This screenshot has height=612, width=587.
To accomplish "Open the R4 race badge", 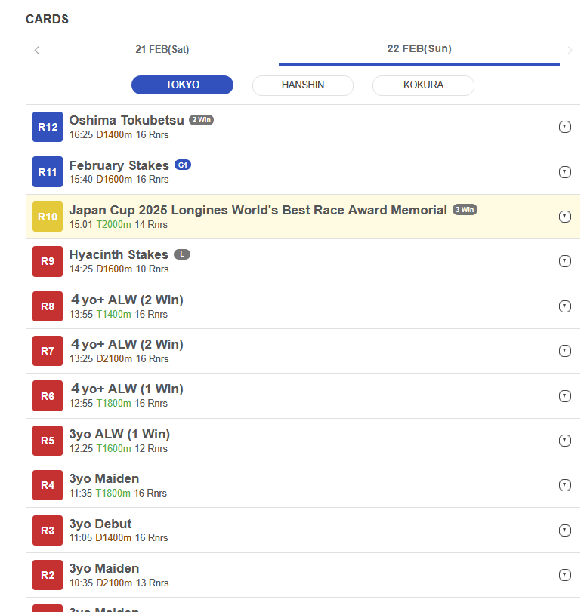I will pyautogui.click(x=48, y=485).
